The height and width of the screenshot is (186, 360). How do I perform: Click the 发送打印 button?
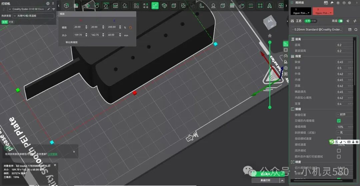coord(265,180)
